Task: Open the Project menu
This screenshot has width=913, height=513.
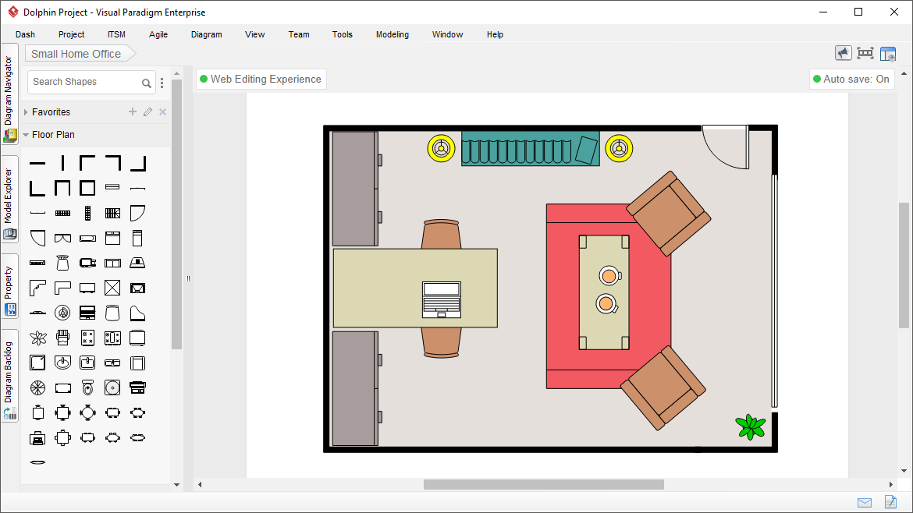Action: click(71, 34)
